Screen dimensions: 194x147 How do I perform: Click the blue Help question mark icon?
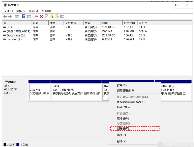(24, 16)
